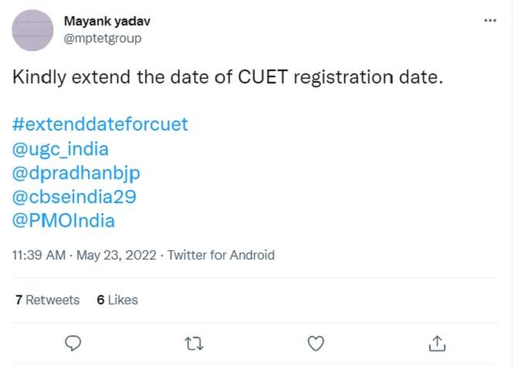This screenshot has width=522, height=370.
Task: Retweet this tweet using the retweet icon
Action: click(194, 341)
